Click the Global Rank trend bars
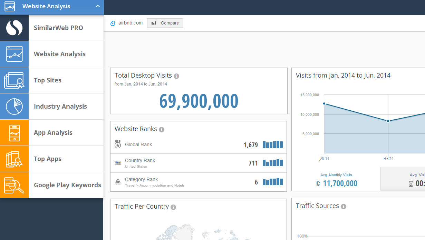Screen dimensions: 425x240 272,144
